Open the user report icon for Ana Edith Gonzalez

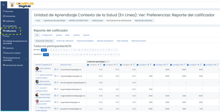pyautogui.click(x=55, y=89)
